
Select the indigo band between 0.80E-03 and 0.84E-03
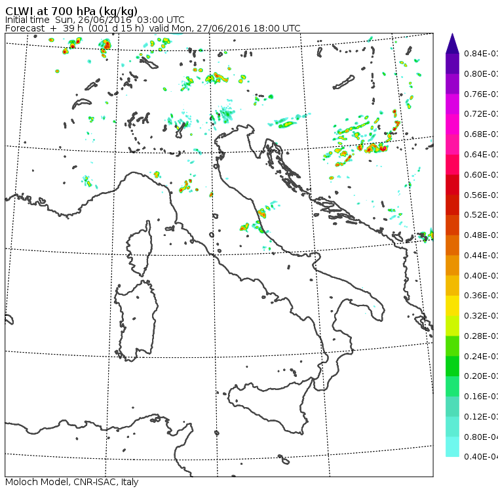[x=452, y=64]
